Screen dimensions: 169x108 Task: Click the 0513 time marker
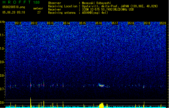pyautogui.click(x=50, y=23)
